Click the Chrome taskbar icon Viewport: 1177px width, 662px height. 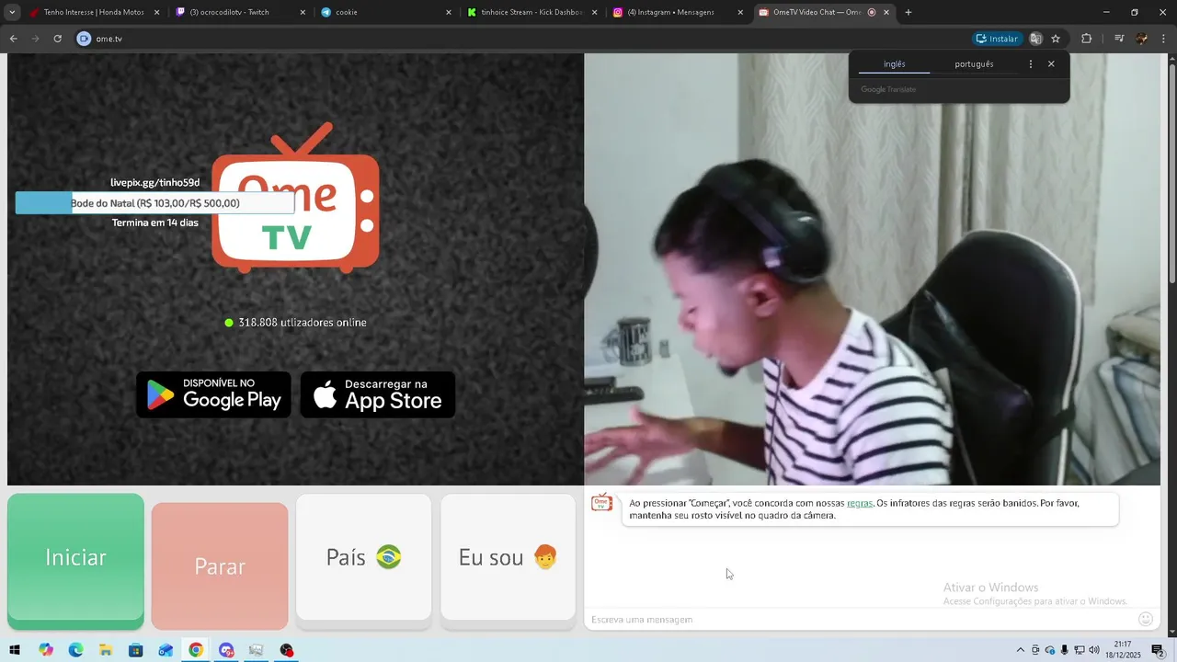coord(196,650)
